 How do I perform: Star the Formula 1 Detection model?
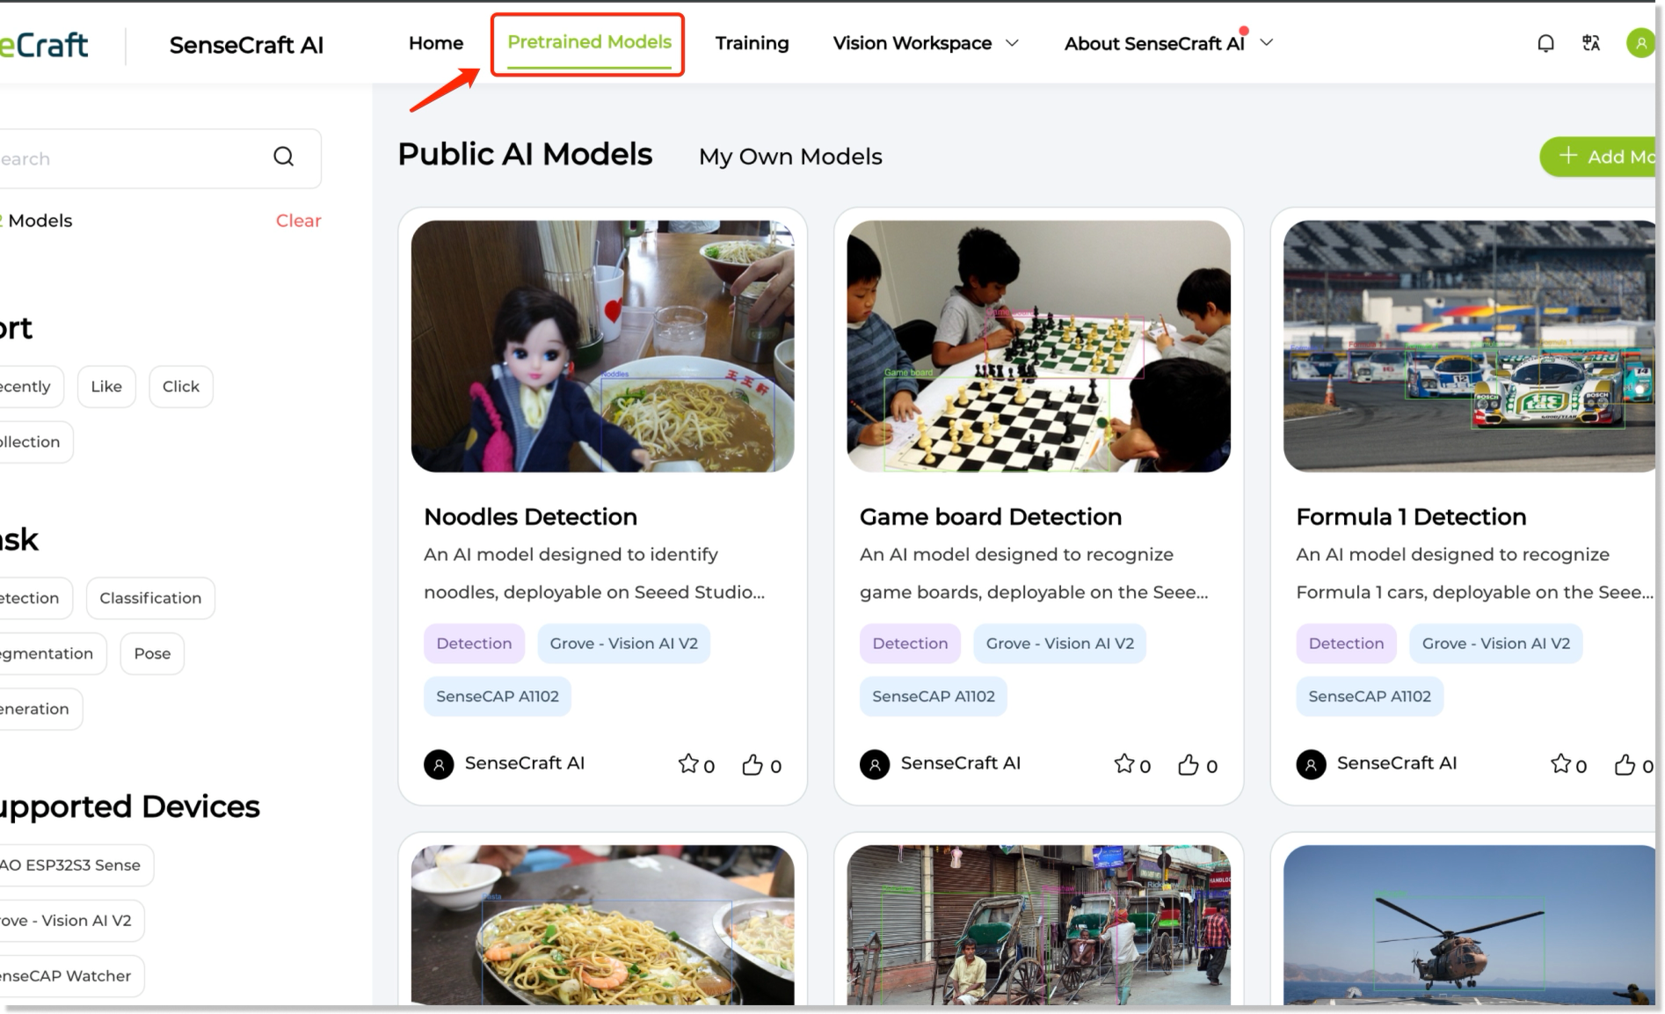point(1560,763)
